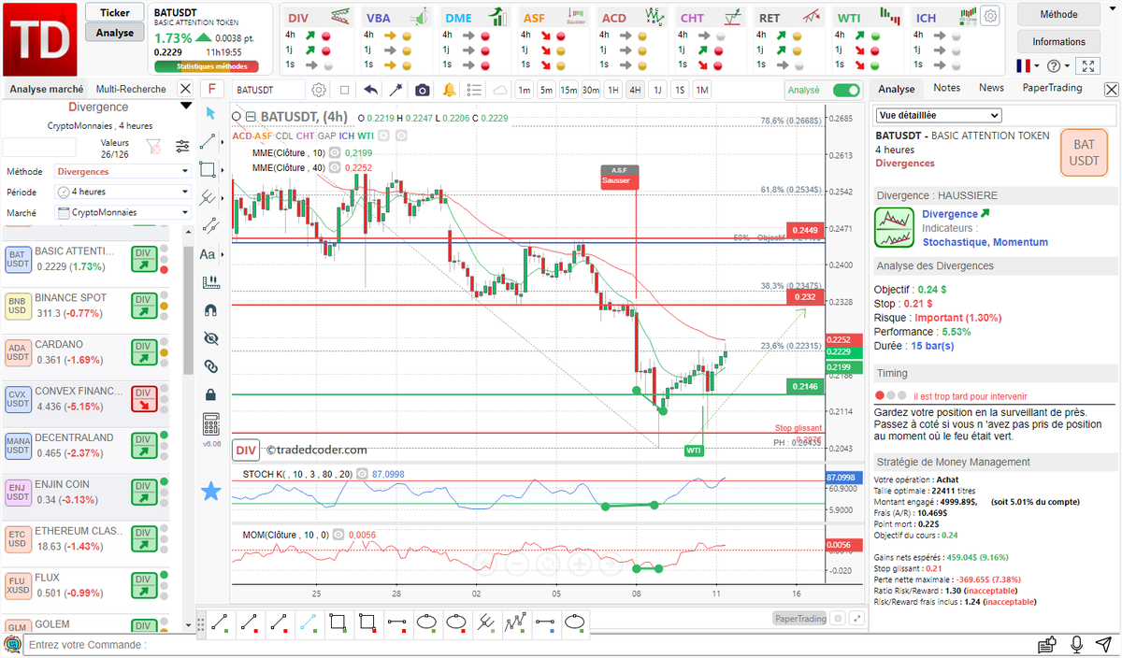The height and width of the screenshot is (658, 1122).
Task: Toggle MME 10 indicator visibility
Action: click(x=335, y=152)
